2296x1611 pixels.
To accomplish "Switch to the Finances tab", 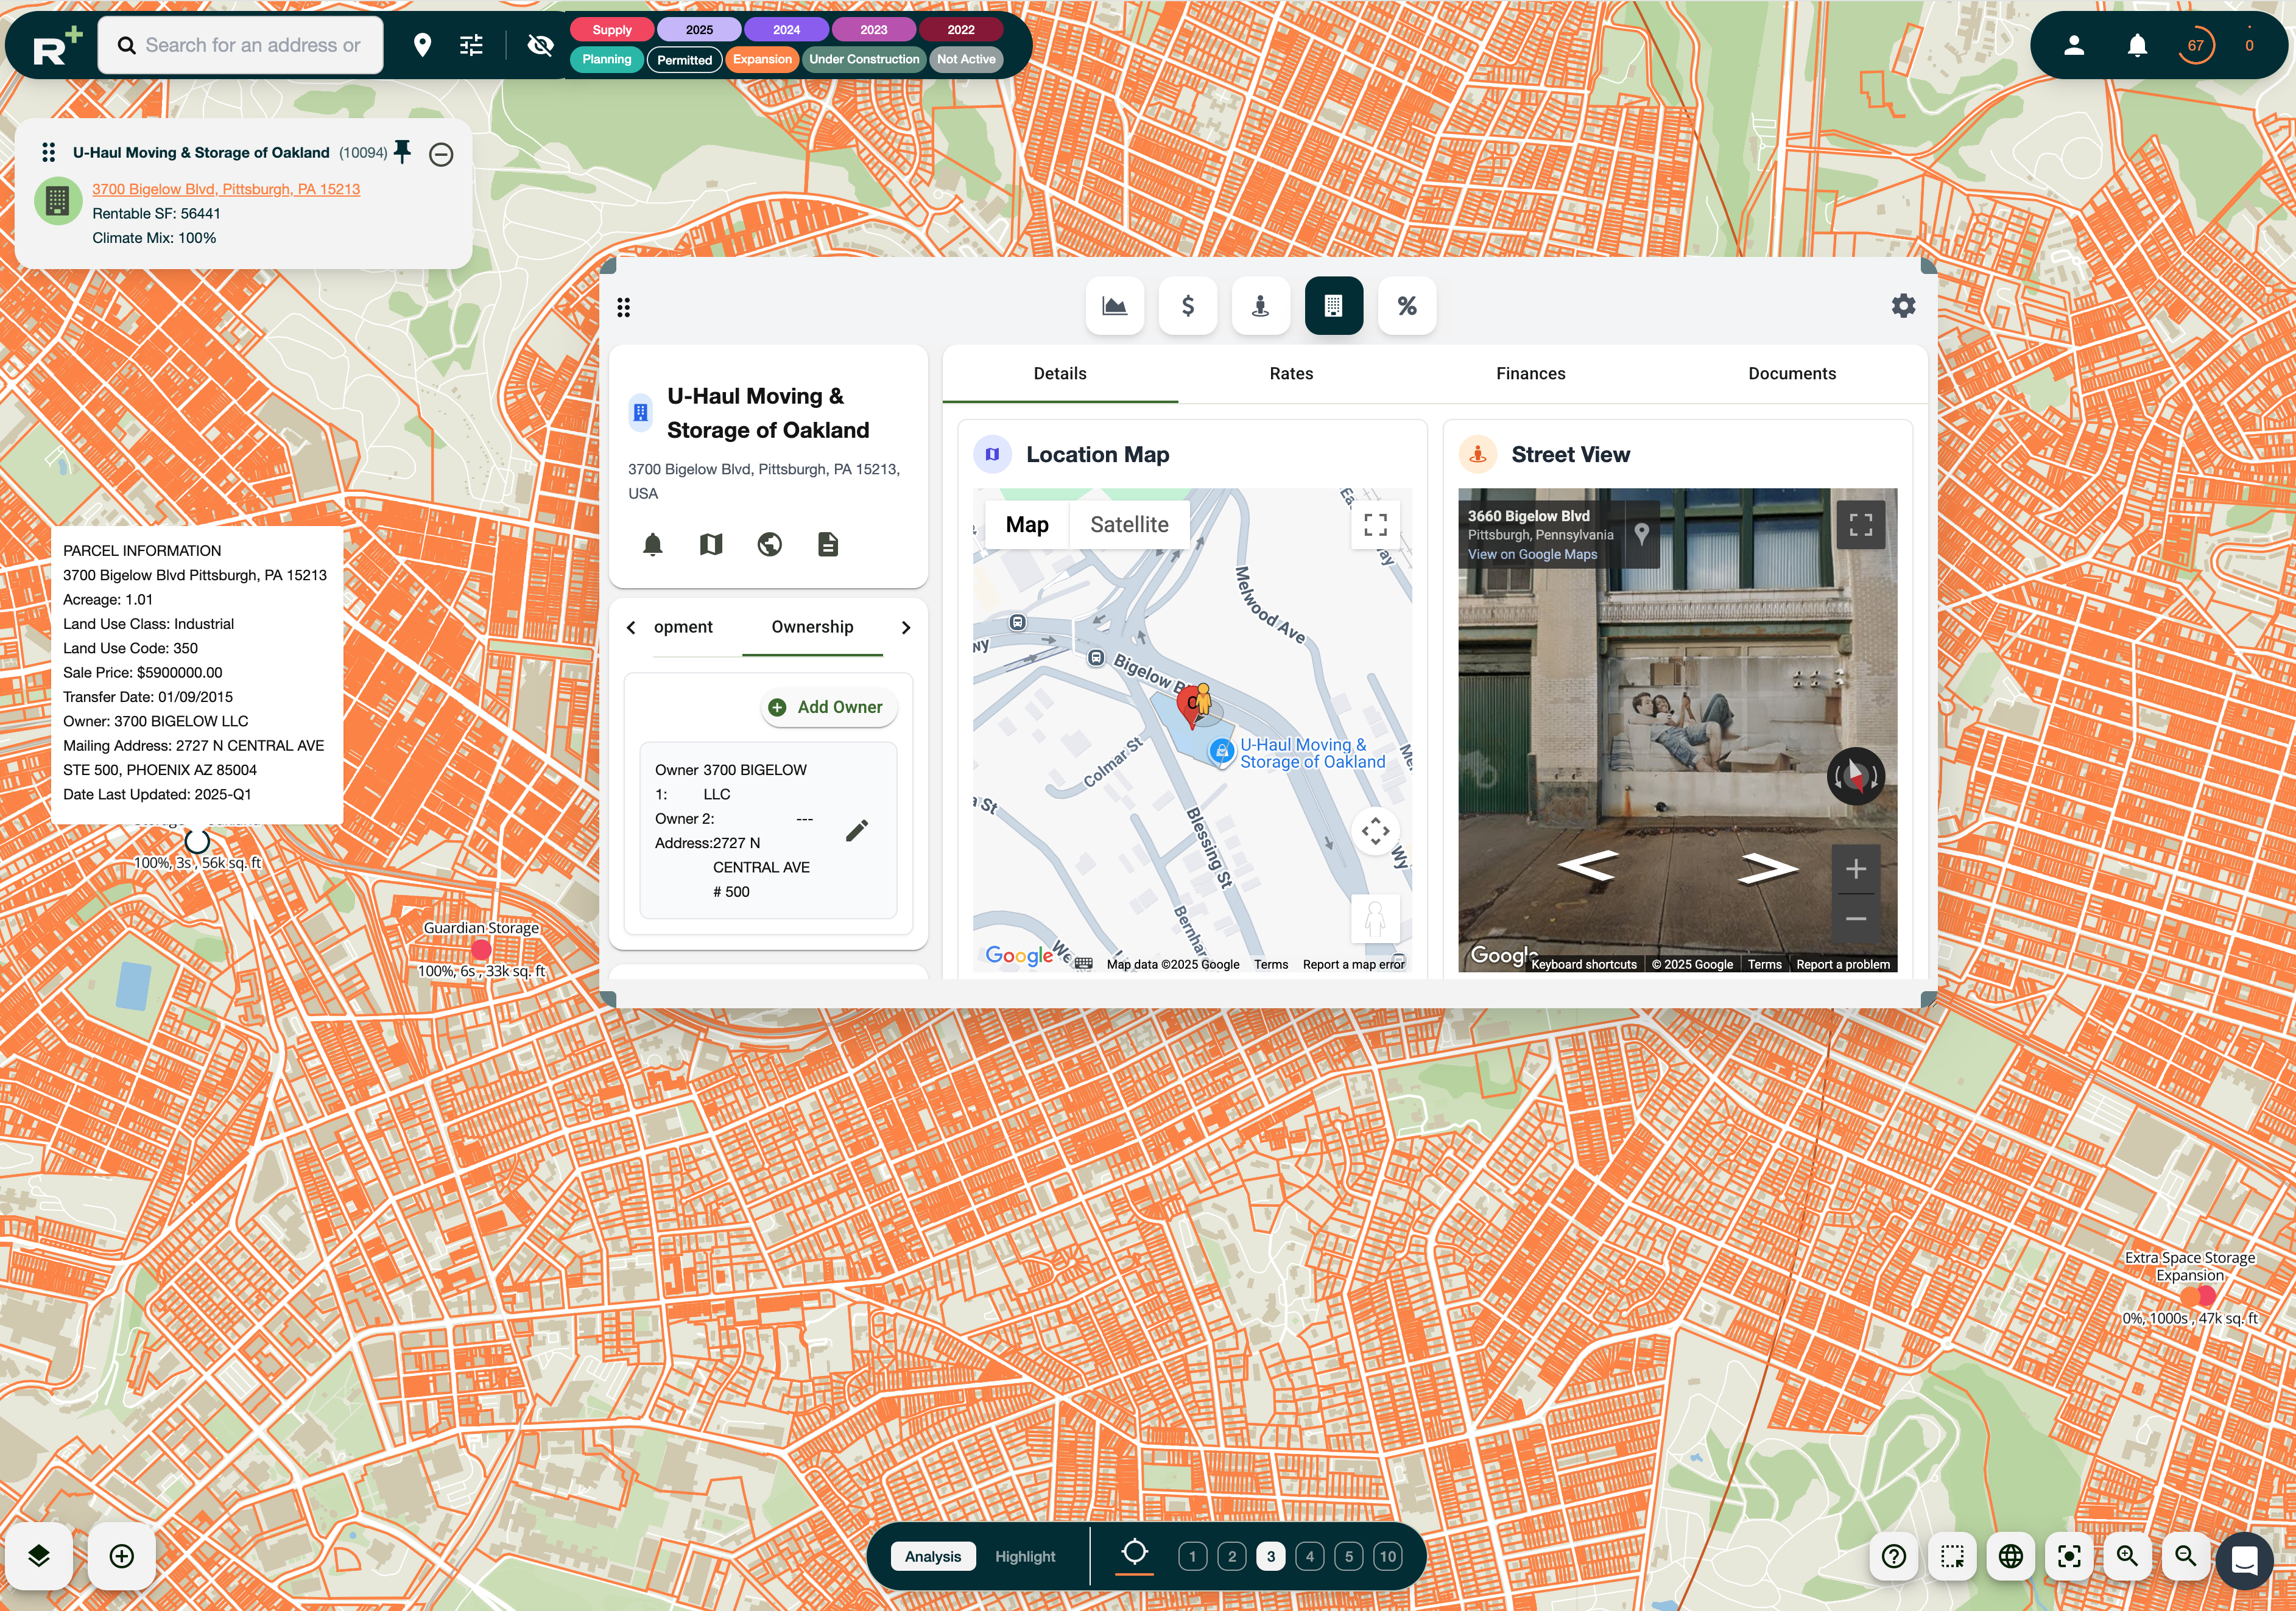I will pos(1530,373).
